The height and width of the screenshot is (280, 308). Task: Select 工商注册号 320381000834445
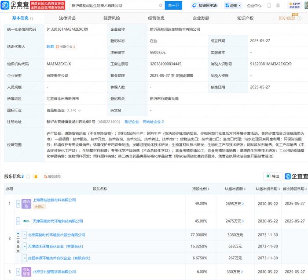pyautogui.click(x=165, y=64)
